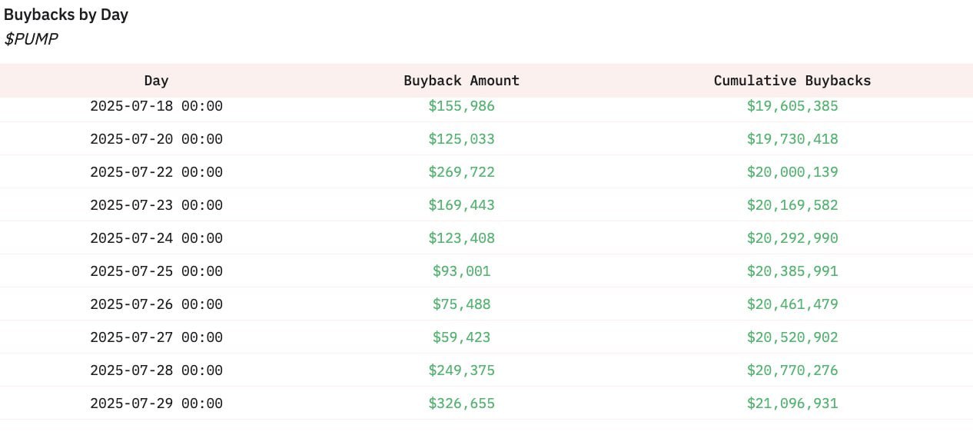973x435 pixels.
Task: Click the $20,461,479 cumulative value
Action: tap(792, 304)
